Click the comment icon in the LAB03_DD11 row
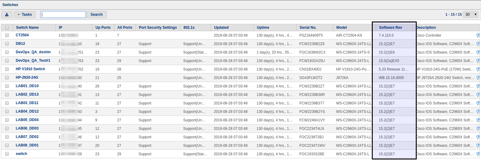This screenshot has width=481, height=161. [478, 103]
